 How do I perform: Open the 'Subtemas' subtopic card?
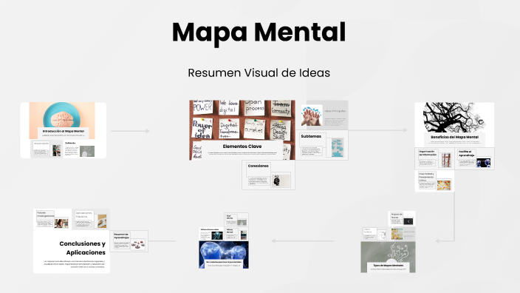[x=322, y=145]
